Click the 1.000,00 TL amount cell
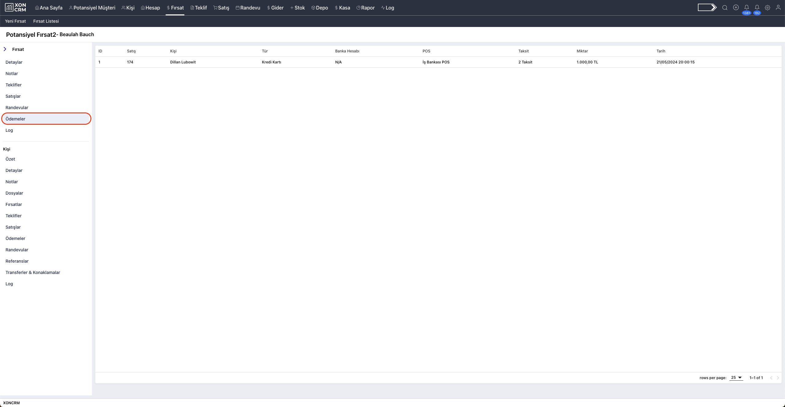 point(587,62)
